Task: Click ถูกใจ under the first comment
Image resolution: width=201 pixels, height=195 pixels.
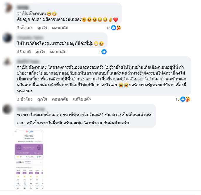Action: (x=42, y=28)
